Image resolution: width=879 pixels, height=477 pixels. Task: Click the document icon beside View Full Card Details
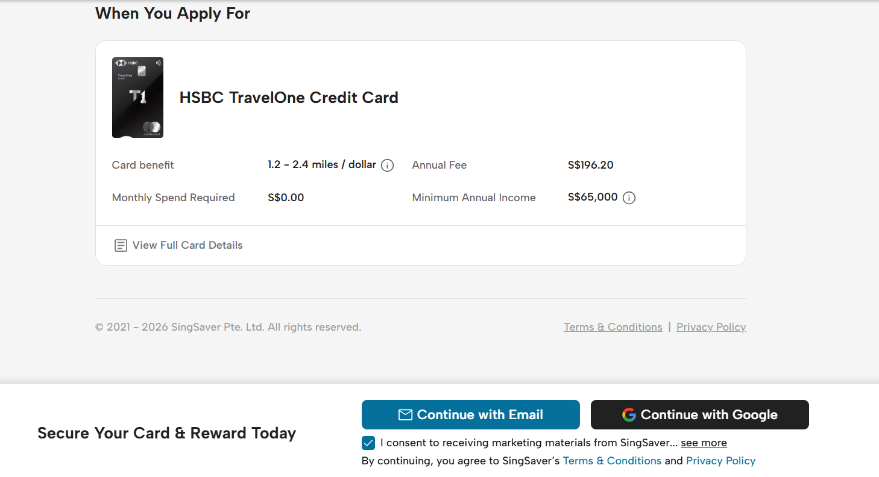point(120,245)
